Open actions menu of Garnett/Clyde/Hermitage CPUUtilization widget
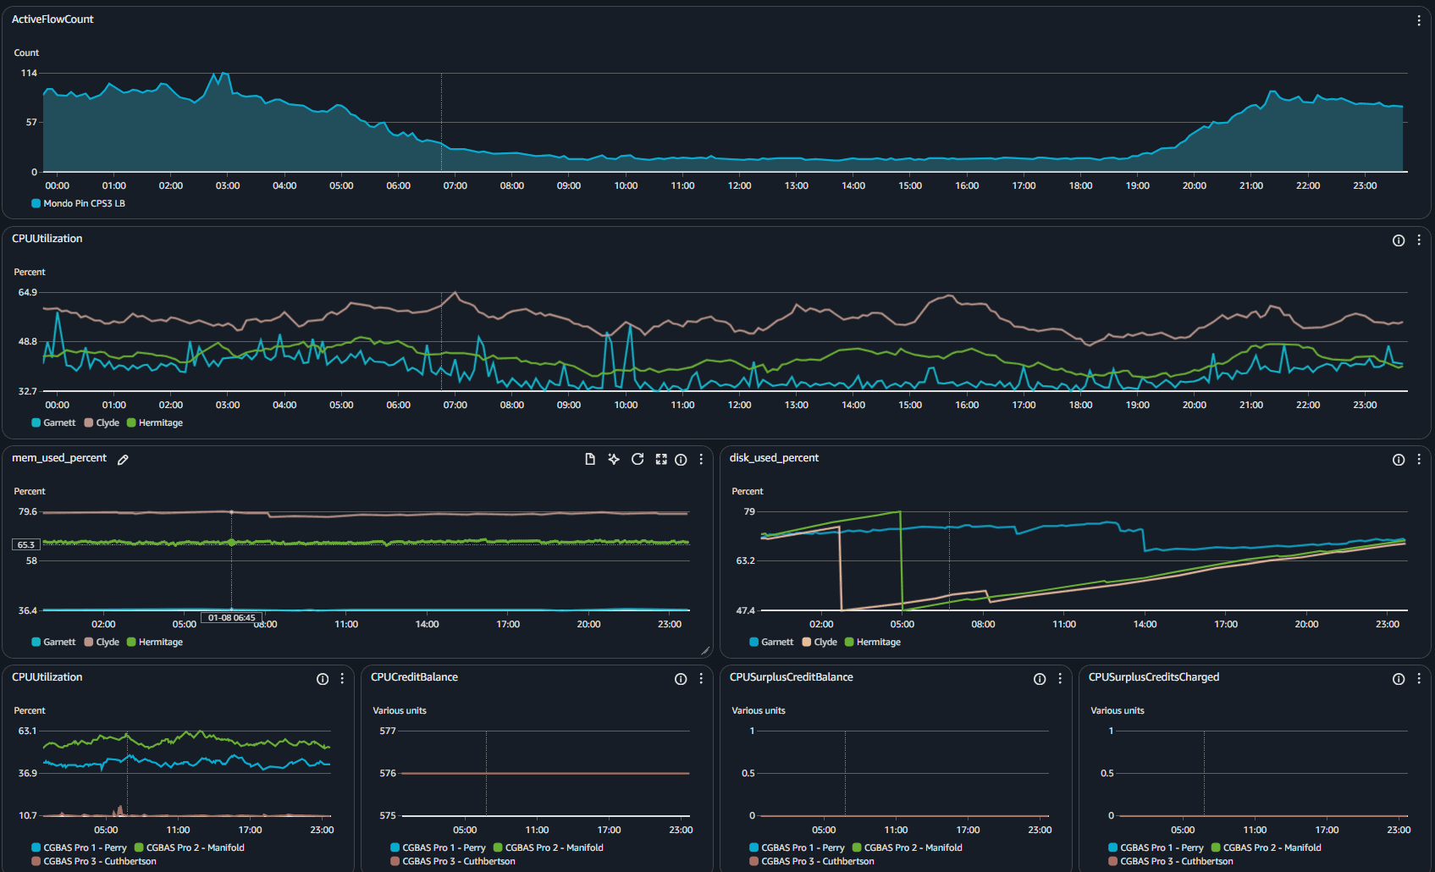The width and height of the screenshot is (1435, 872). pos(1419,240)
